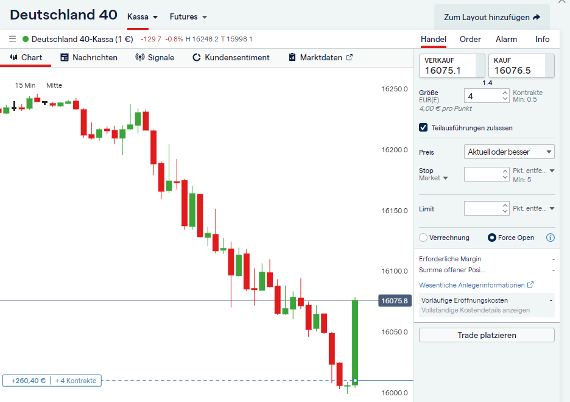Increase Limit value with the up arrow

(505, 205)
